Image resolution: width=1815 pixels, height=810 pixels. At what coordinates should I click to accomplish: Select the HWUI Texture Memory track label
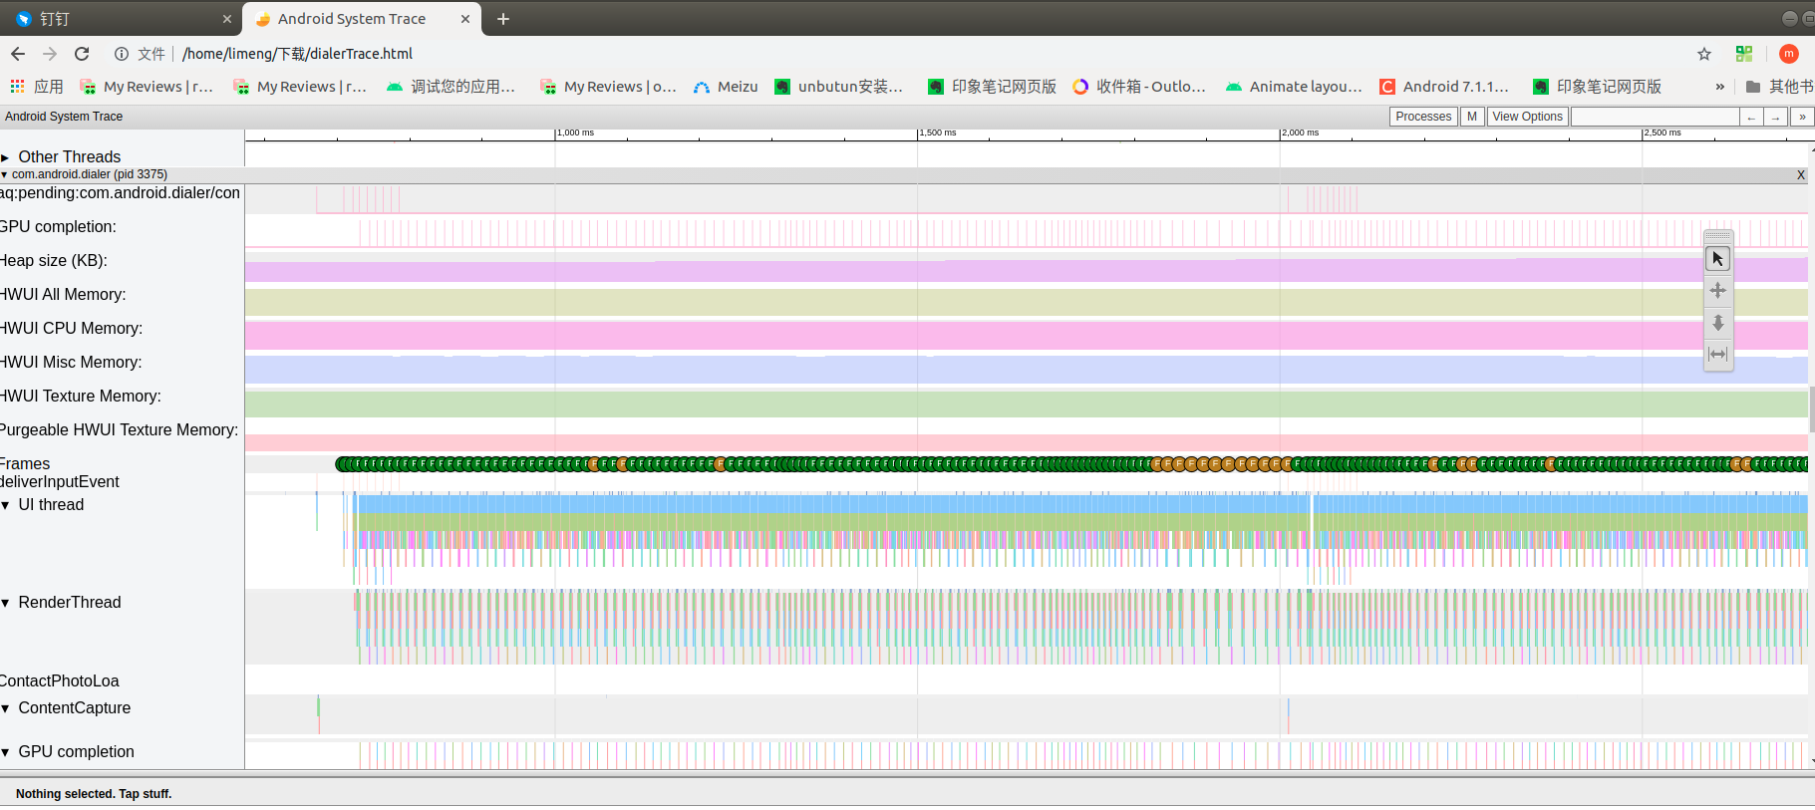coord(81,397)
